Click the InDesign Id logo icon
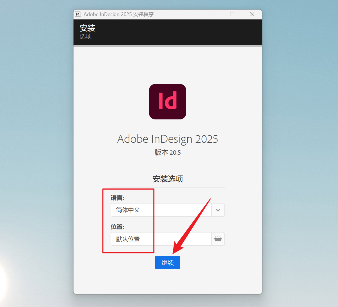The image size is (338, 307). pos(168,102)
